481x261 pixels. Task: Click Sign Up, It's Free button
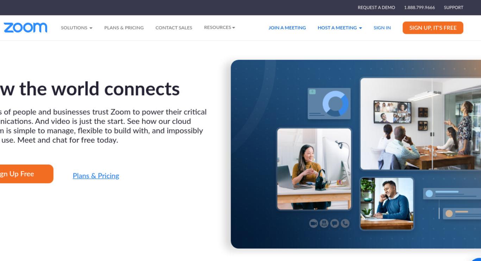point(433,28)
